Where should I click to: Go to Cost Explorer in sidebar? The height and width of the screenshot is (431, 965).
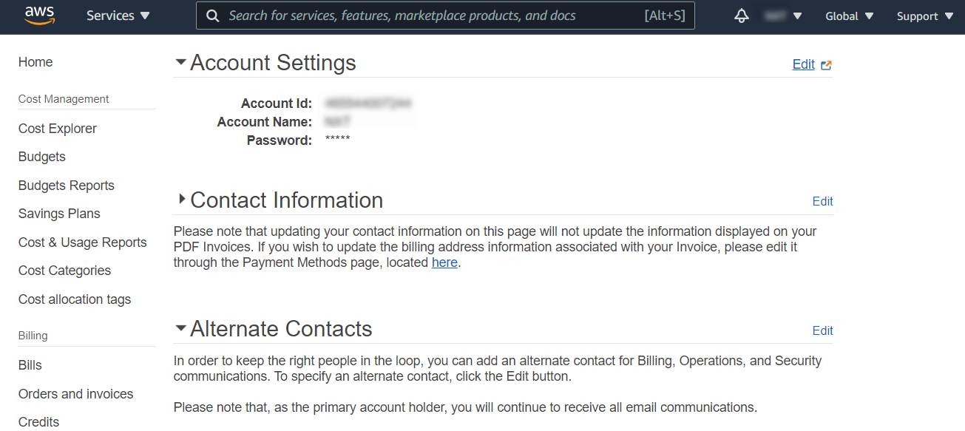pos(58,129)
